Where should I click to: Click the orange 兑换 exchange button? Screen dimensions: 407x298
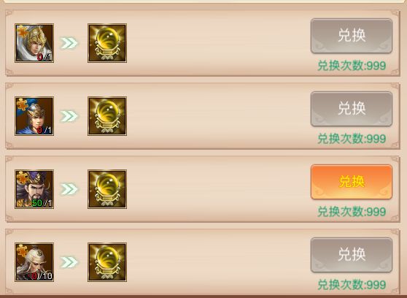coord(352,182)
